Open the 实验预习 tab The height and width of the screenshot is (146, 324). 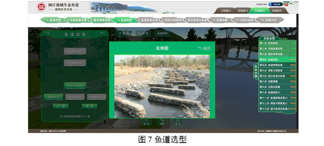[x=243, y=11]
